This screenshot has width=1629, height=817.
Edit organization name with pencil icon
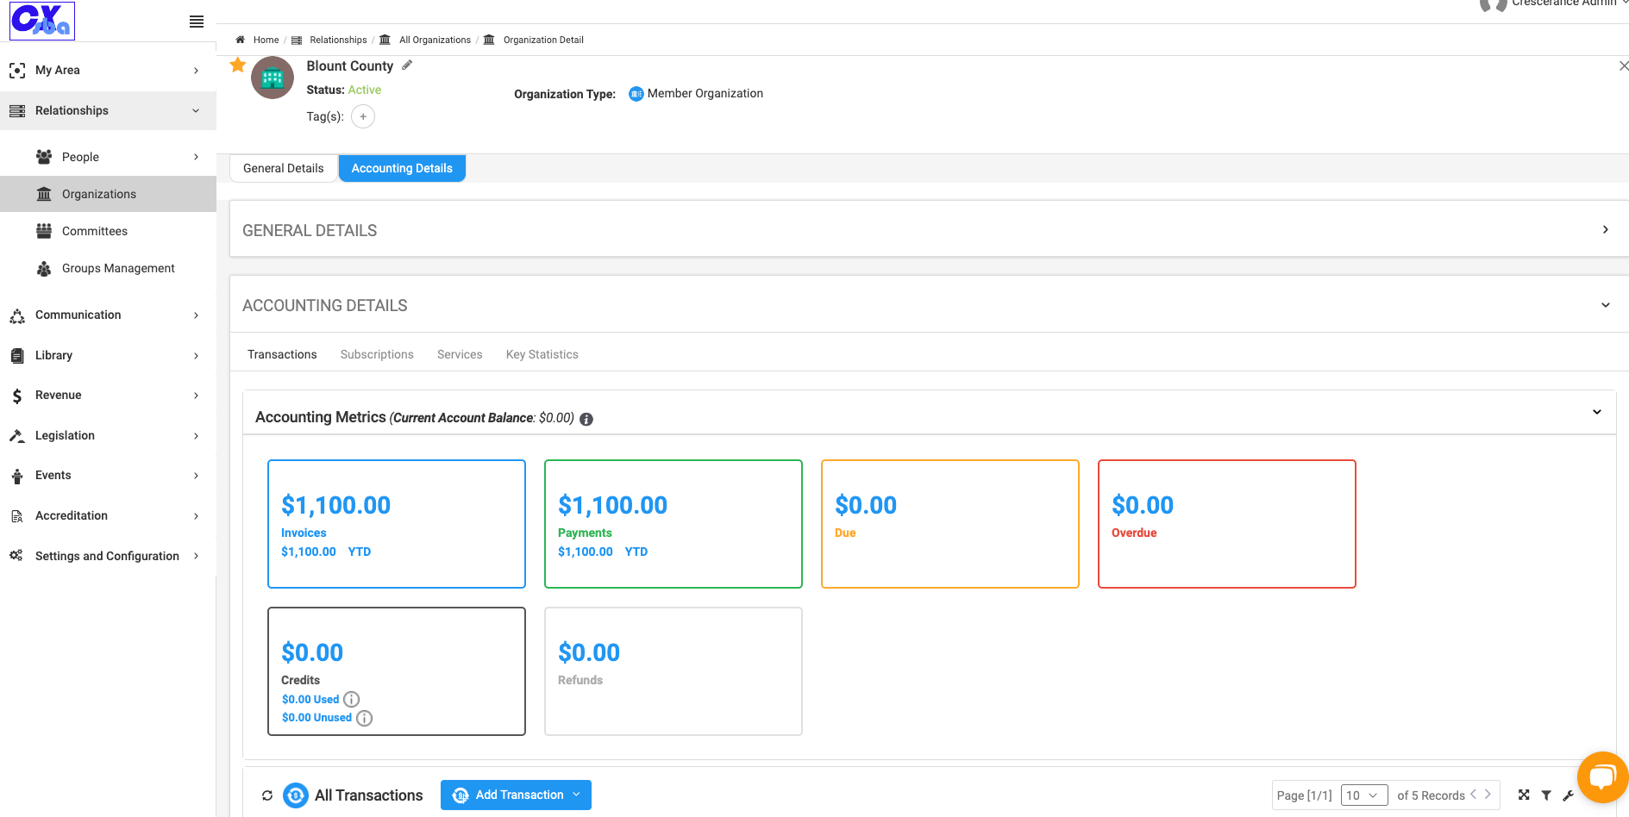click(x=407, y=65)
